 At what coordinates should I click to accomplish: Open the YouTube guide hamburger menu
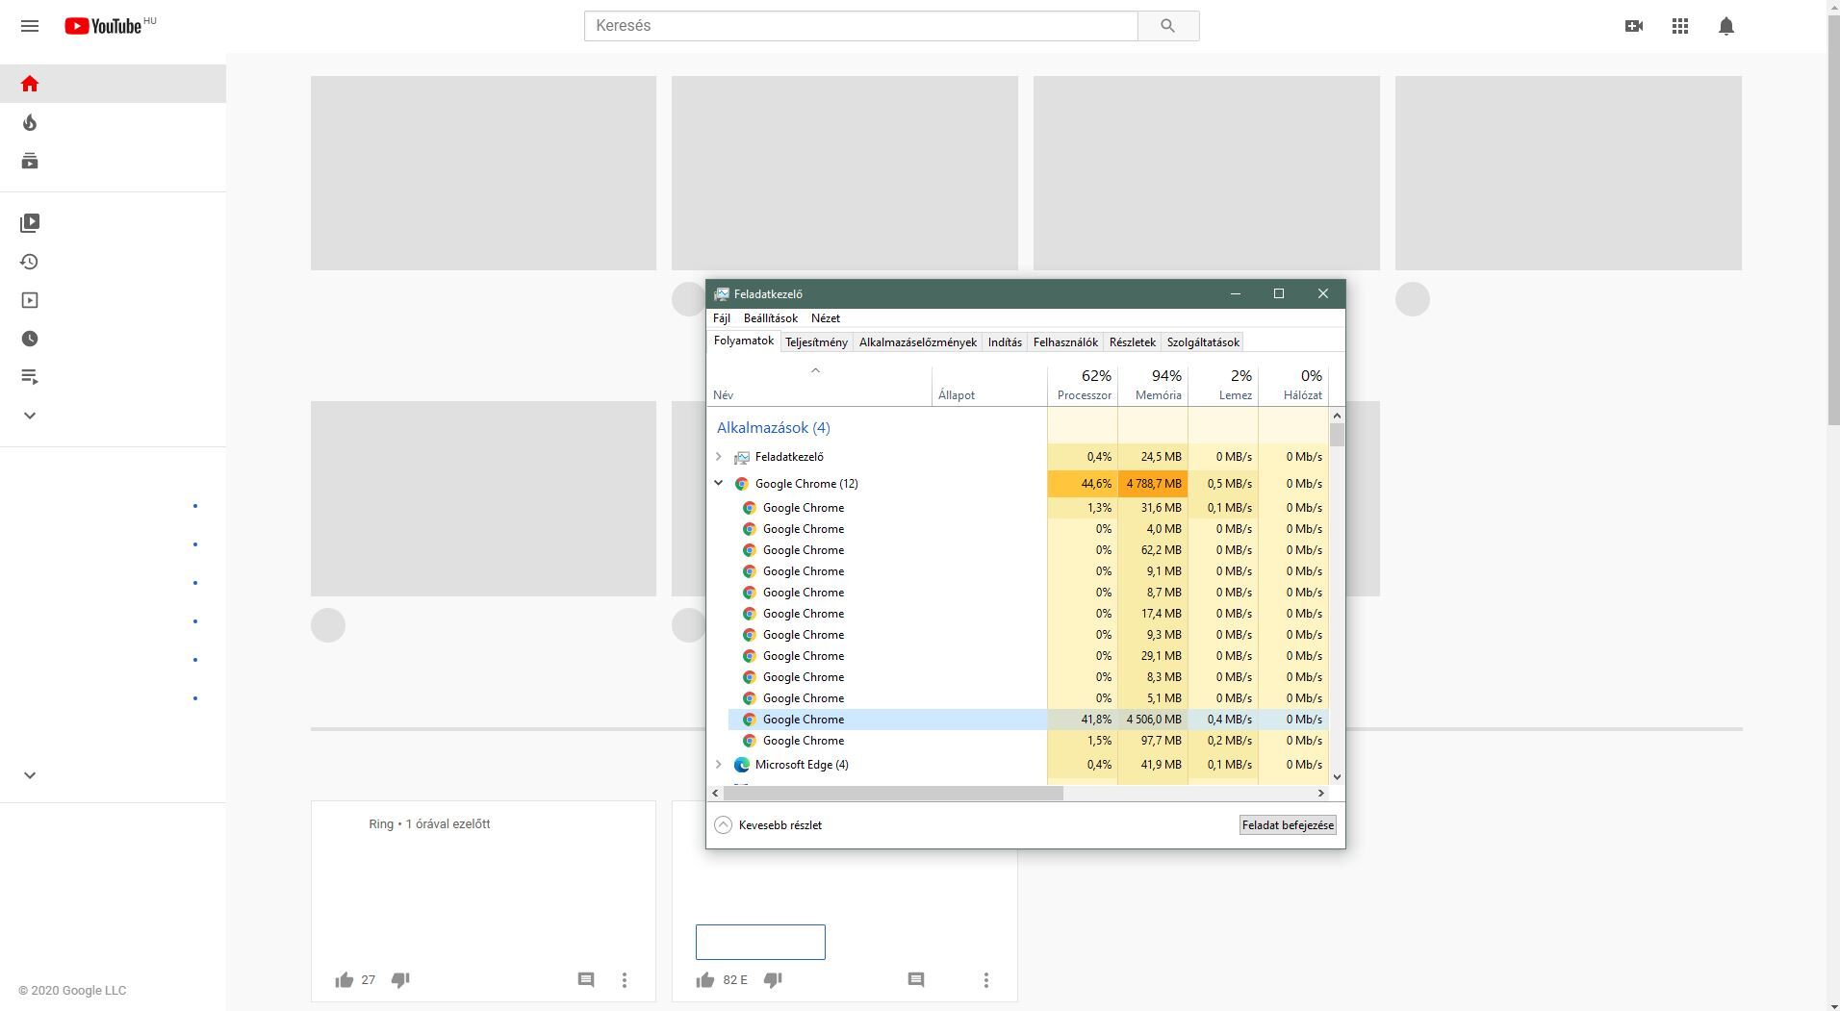(x=30, y=26)
